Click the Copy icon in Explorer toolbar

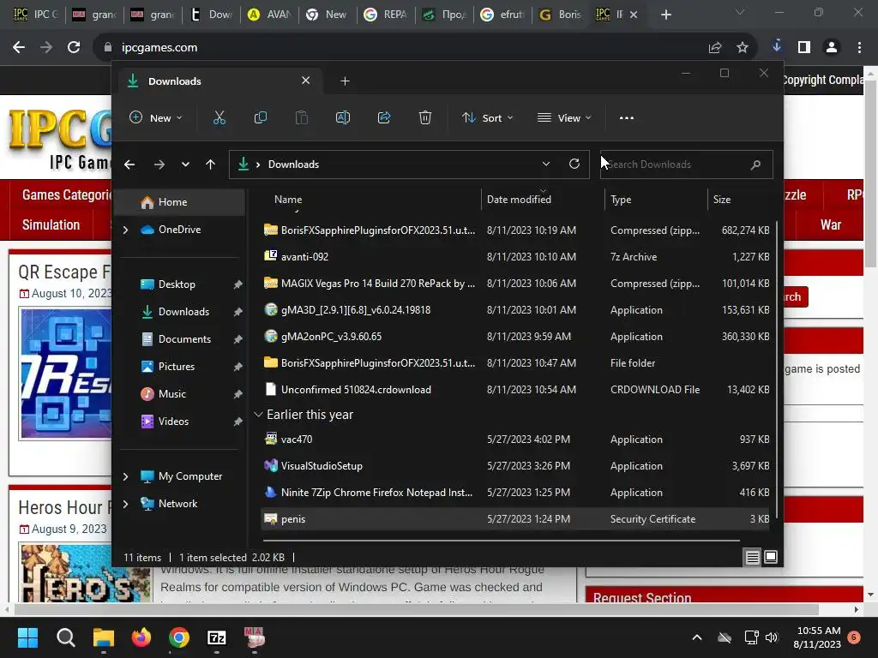coord(261,118)
